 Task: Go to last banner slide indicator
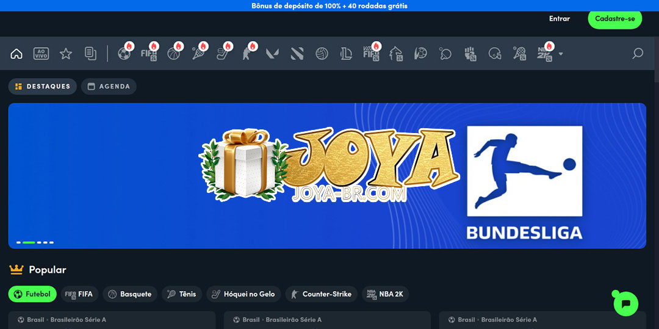point(51,242)
